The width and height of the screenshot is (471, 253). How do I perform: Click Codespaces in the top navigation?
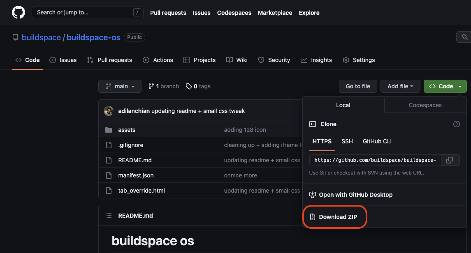pos(234,13)
